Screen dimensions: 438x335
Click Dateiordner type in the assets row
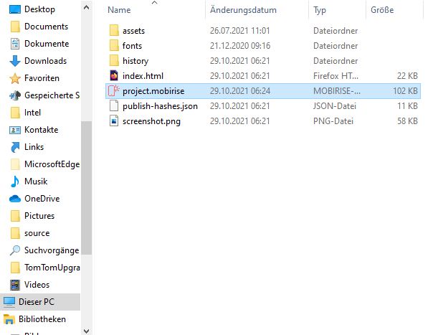[335, 30]
